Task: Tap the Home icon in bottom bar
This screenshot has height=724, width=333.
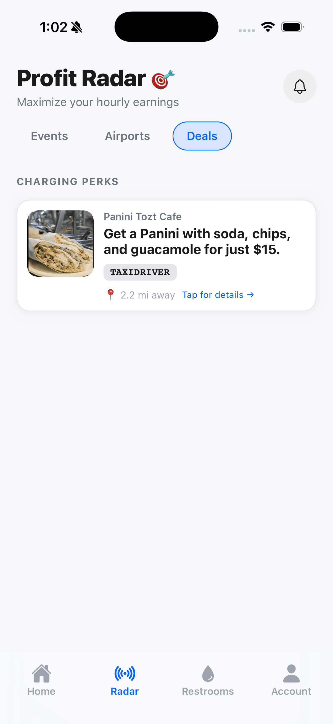Action: 42,673
